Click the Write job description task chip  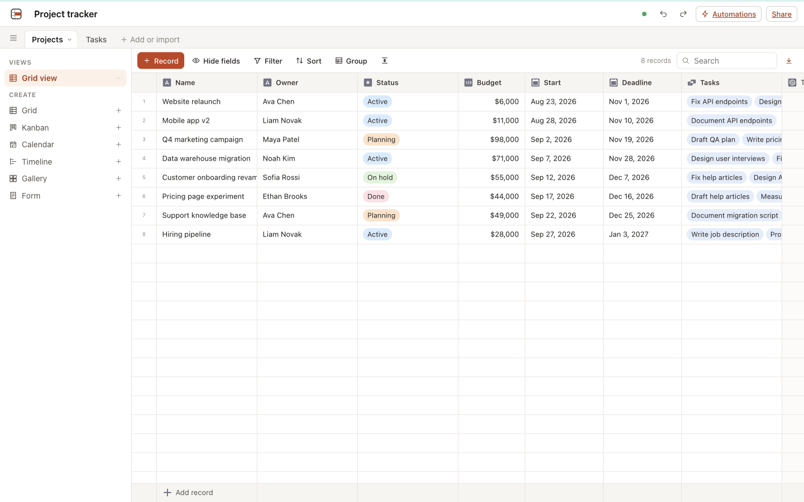pyautogui.click(x=725, y=234)
